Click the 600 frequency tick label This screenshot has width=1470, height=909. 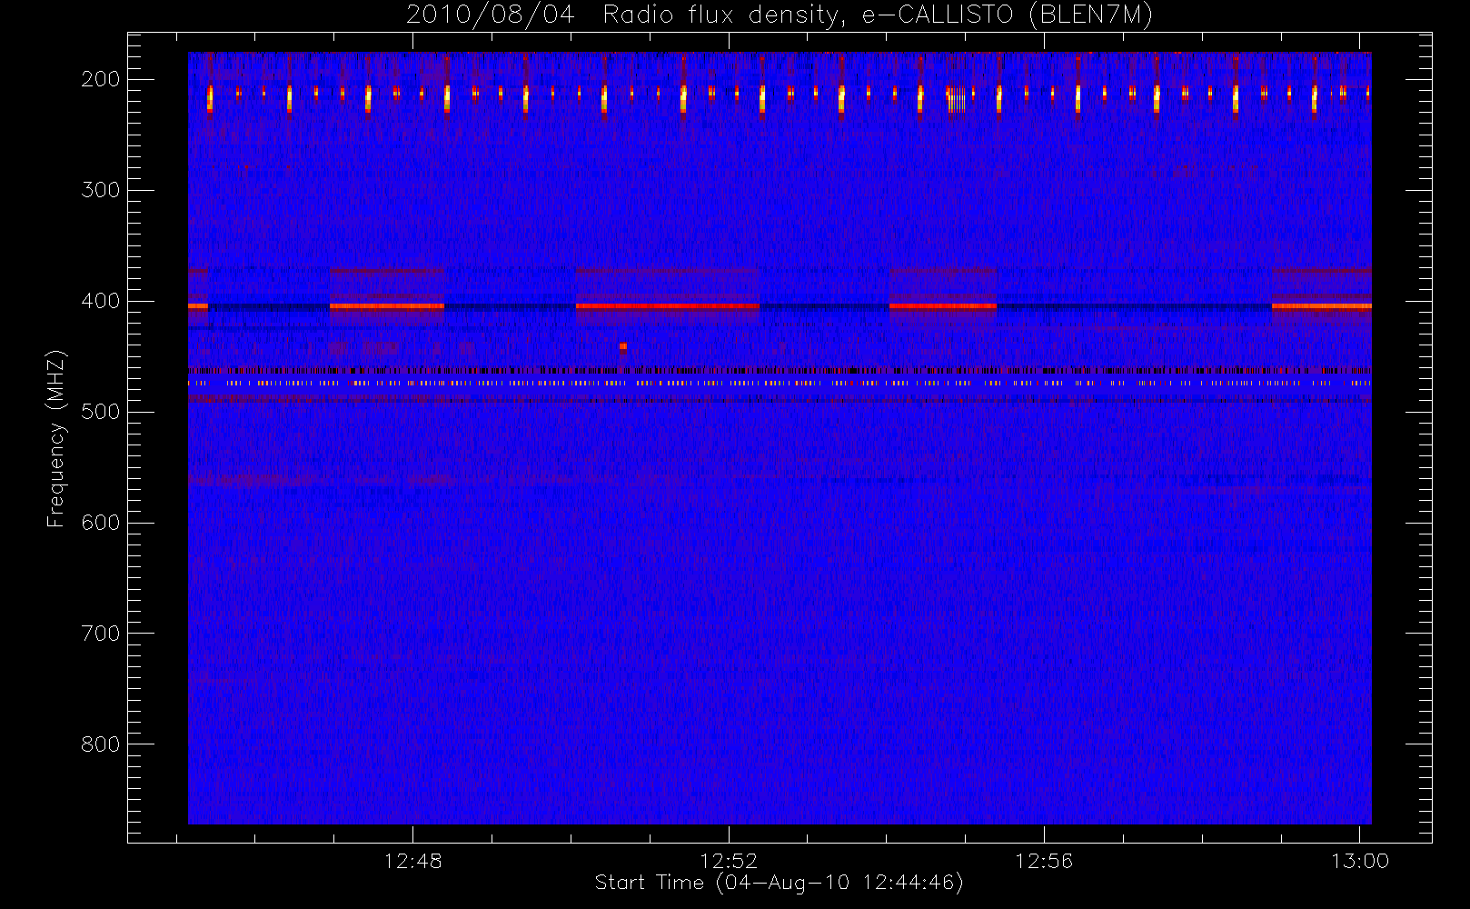tap(101, 523)
